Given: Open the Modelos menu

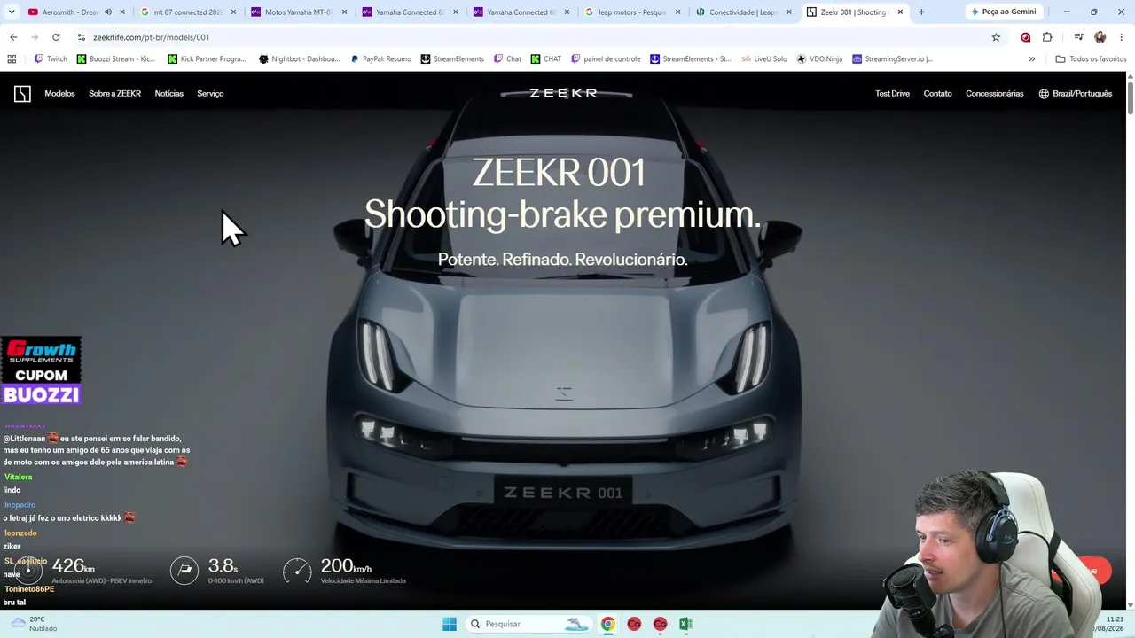Looking at the screenshot, I should [x=59, y=94].
